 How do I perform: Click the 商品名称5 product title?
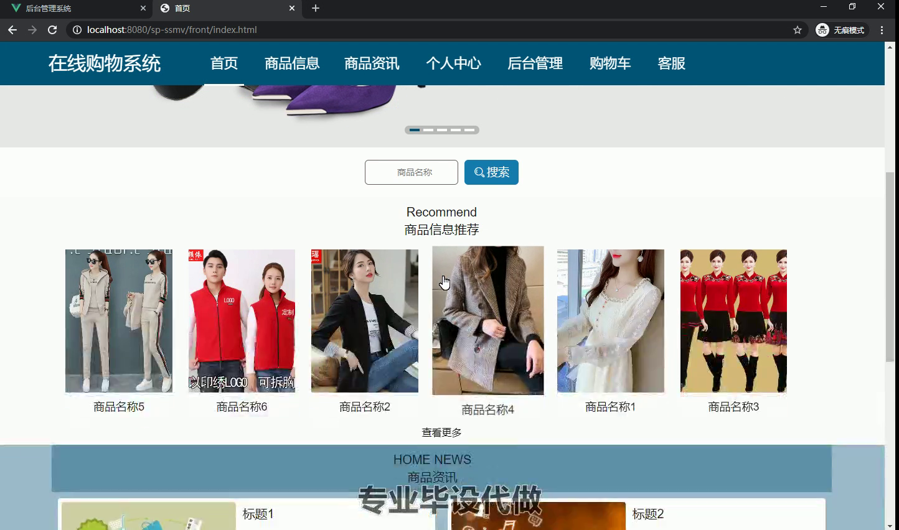[119, 407]
